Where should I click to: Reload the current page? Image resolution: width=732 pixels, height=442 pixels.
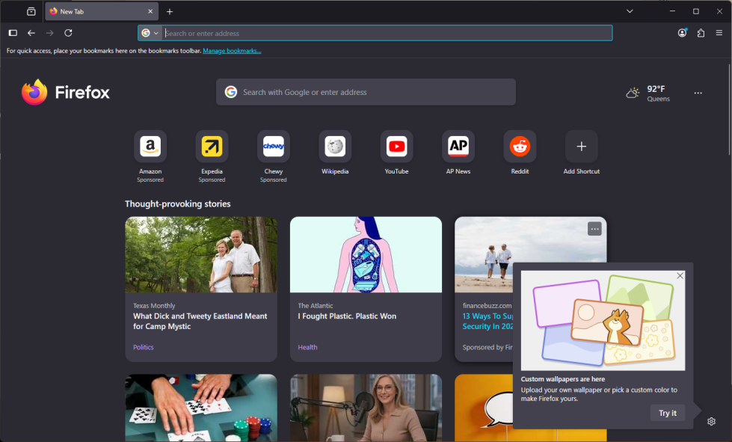click(x=68, y=33)
